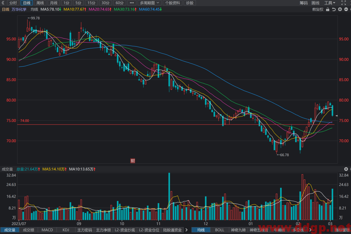Select the 均线 overlay tab
Image resolution: width=351 pixels, height=234 pixels.
(201, 230)
